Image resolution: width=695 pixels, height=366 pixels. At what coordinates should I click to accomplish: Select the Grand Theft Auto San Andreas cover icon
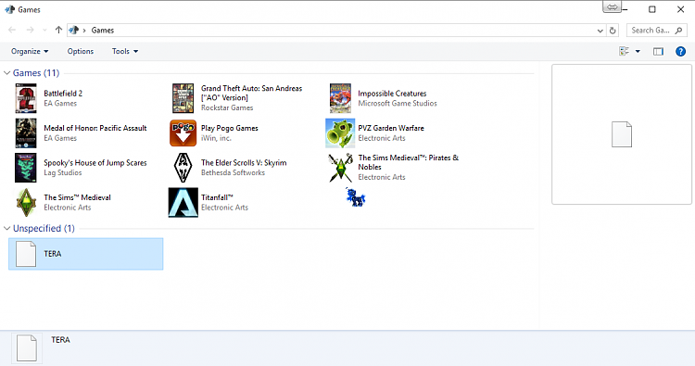pyautogui.click(x=183, y=98)
